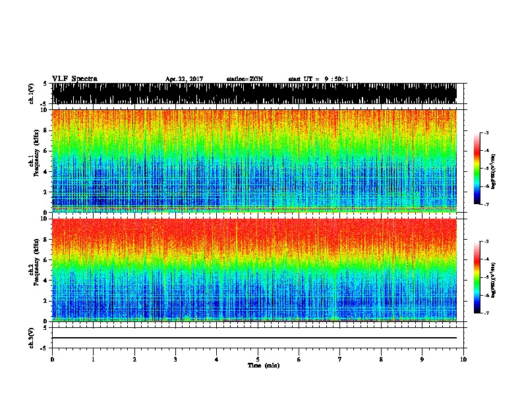The image size is (522, 403).
Task: Click time axis tick label "4"
Action: pos(217,360)
